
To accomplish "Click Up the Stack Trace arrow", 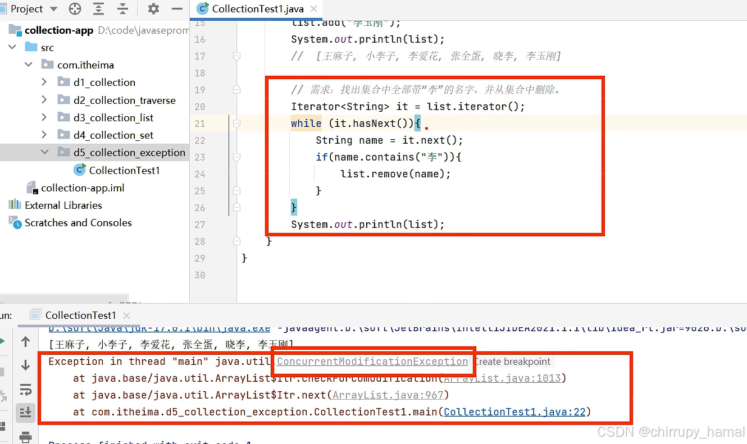I will pos(25,341).
